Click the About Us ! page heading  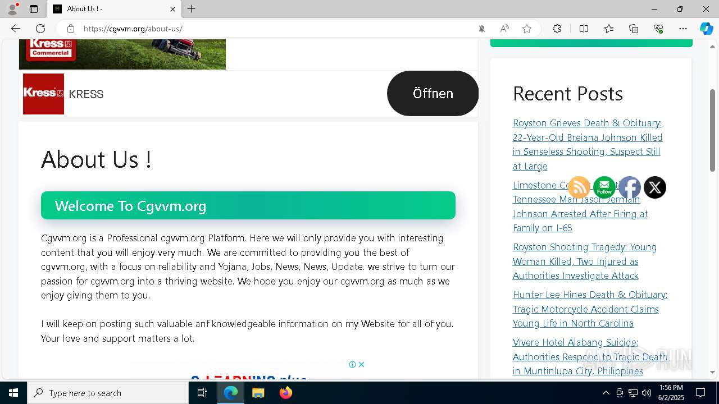[97, 159]
